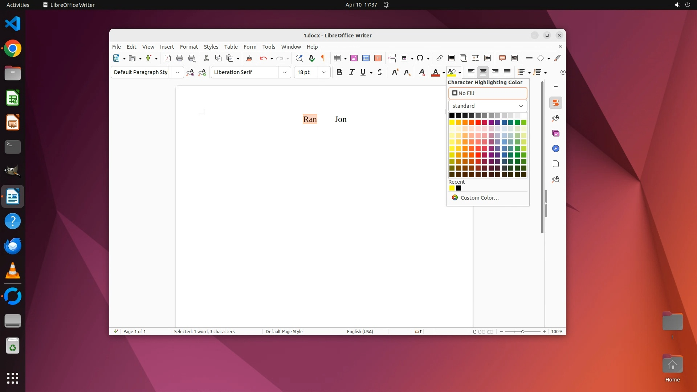The image size is (697, 392).
Task: Open the Format menu
Action: point(189,46)
